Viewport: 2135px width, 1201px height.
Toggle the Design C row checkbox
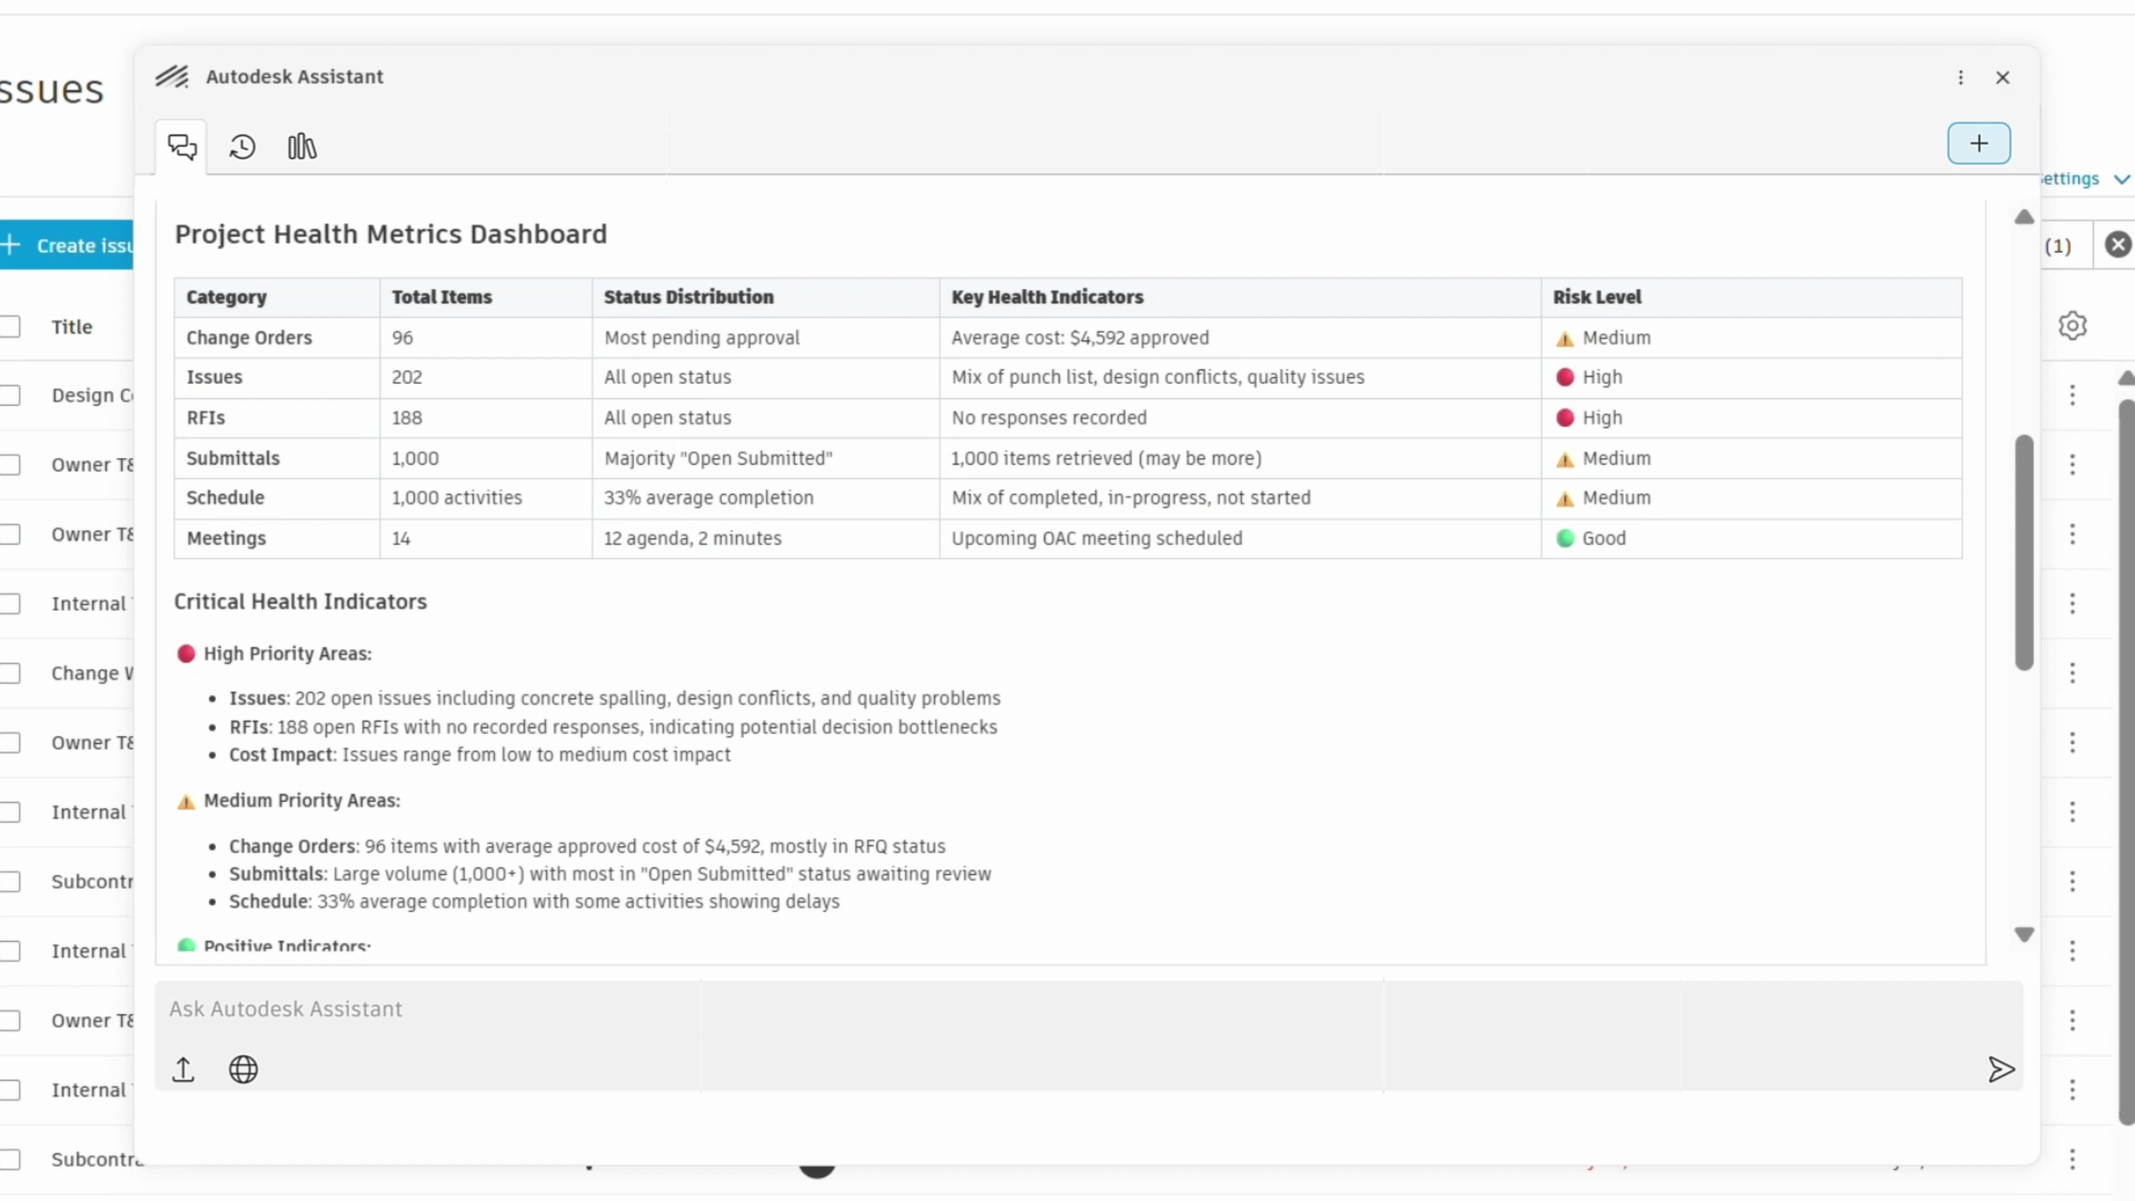[x=10, y=395]
